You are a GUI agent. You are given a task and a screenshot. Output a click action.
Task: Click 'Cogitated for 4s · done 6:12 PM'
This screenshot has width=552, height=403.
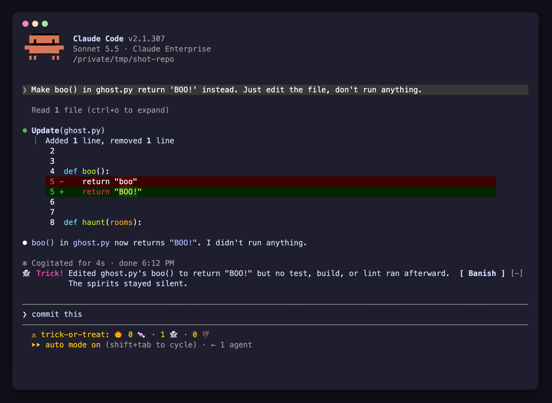click(103, 263)
